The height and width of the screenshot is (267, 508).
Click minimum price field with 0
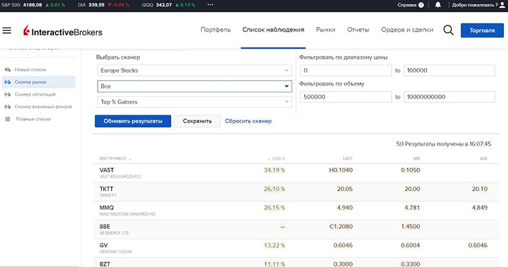pyautogui.click(x=346, y=71)
